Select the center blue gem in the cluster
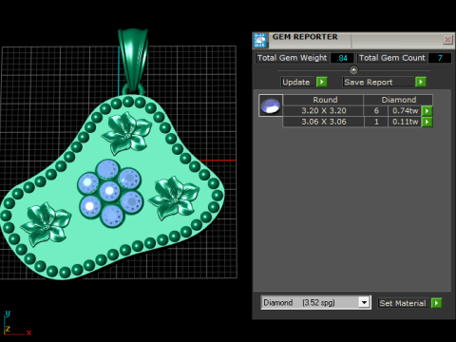 tap(109, 191)
